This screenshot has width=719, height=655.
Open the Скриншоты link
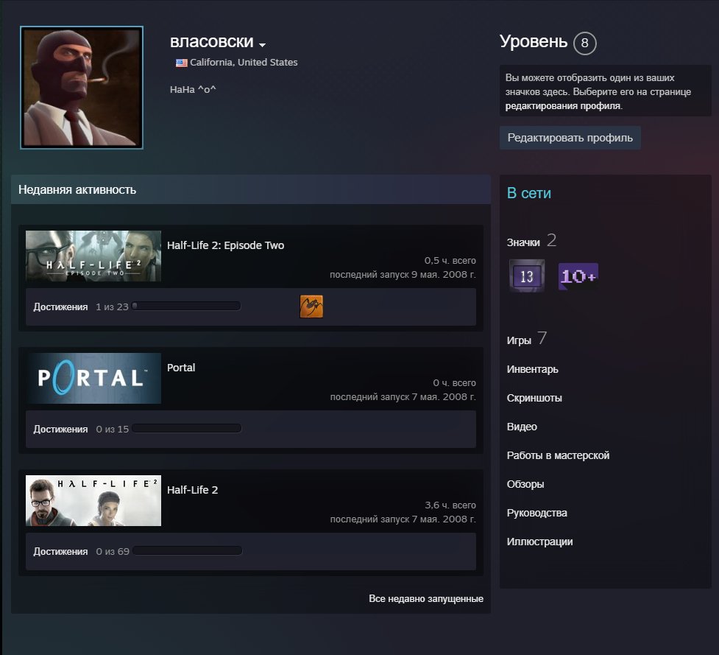pyautogui.click(x=534, y=398)
